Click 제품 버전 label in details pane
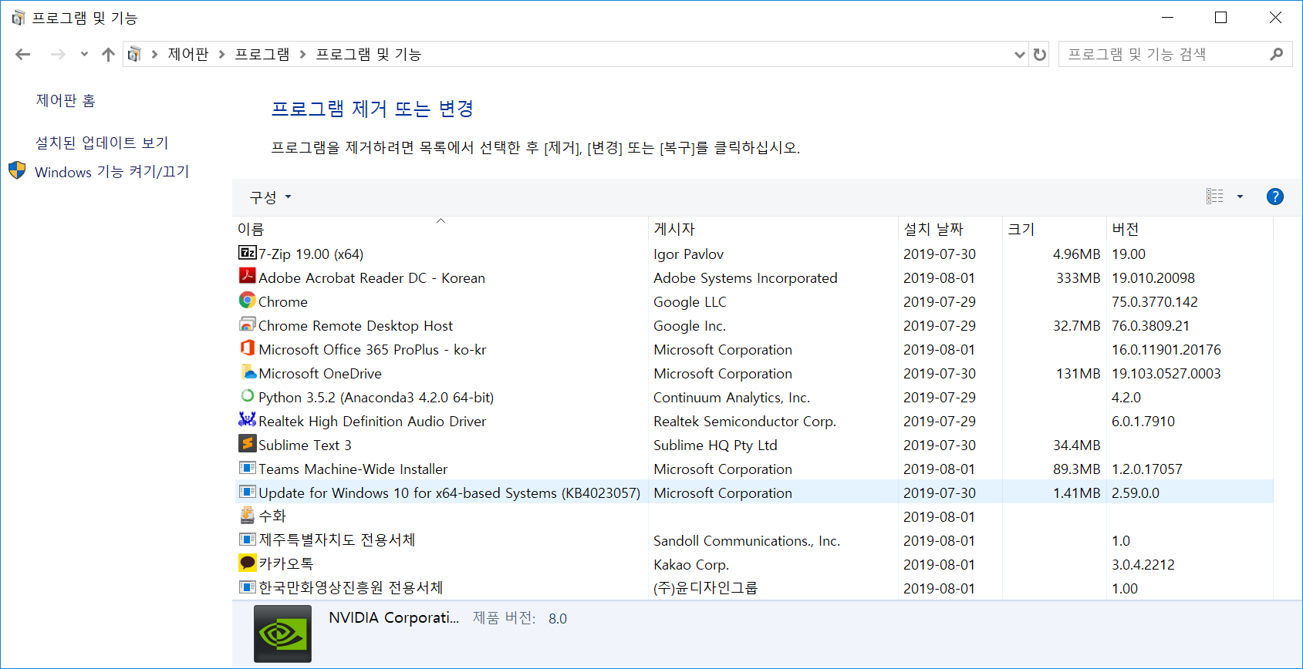The image size is (1303, 669). coord(504,618)
